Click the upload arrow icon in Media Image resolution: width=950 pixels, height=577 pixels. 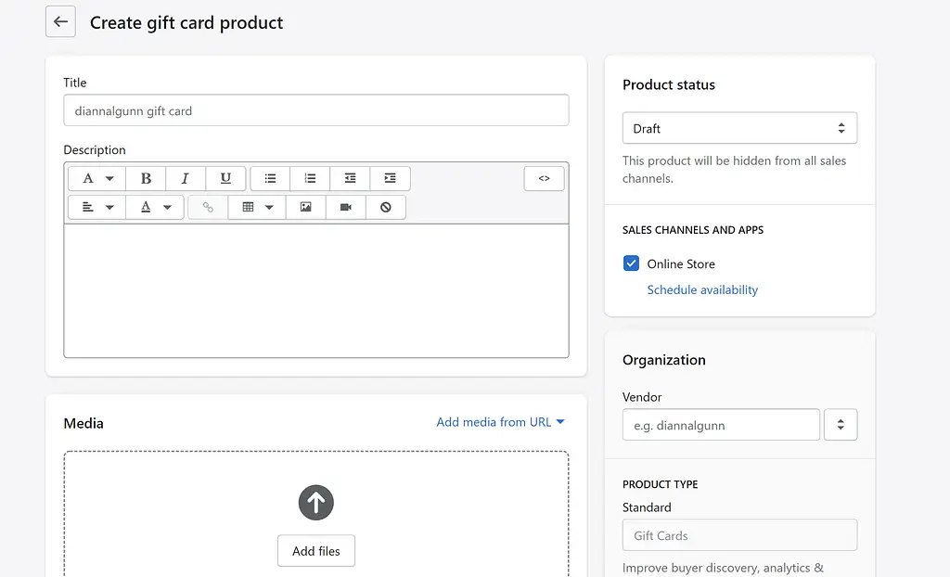coord(316,503)
